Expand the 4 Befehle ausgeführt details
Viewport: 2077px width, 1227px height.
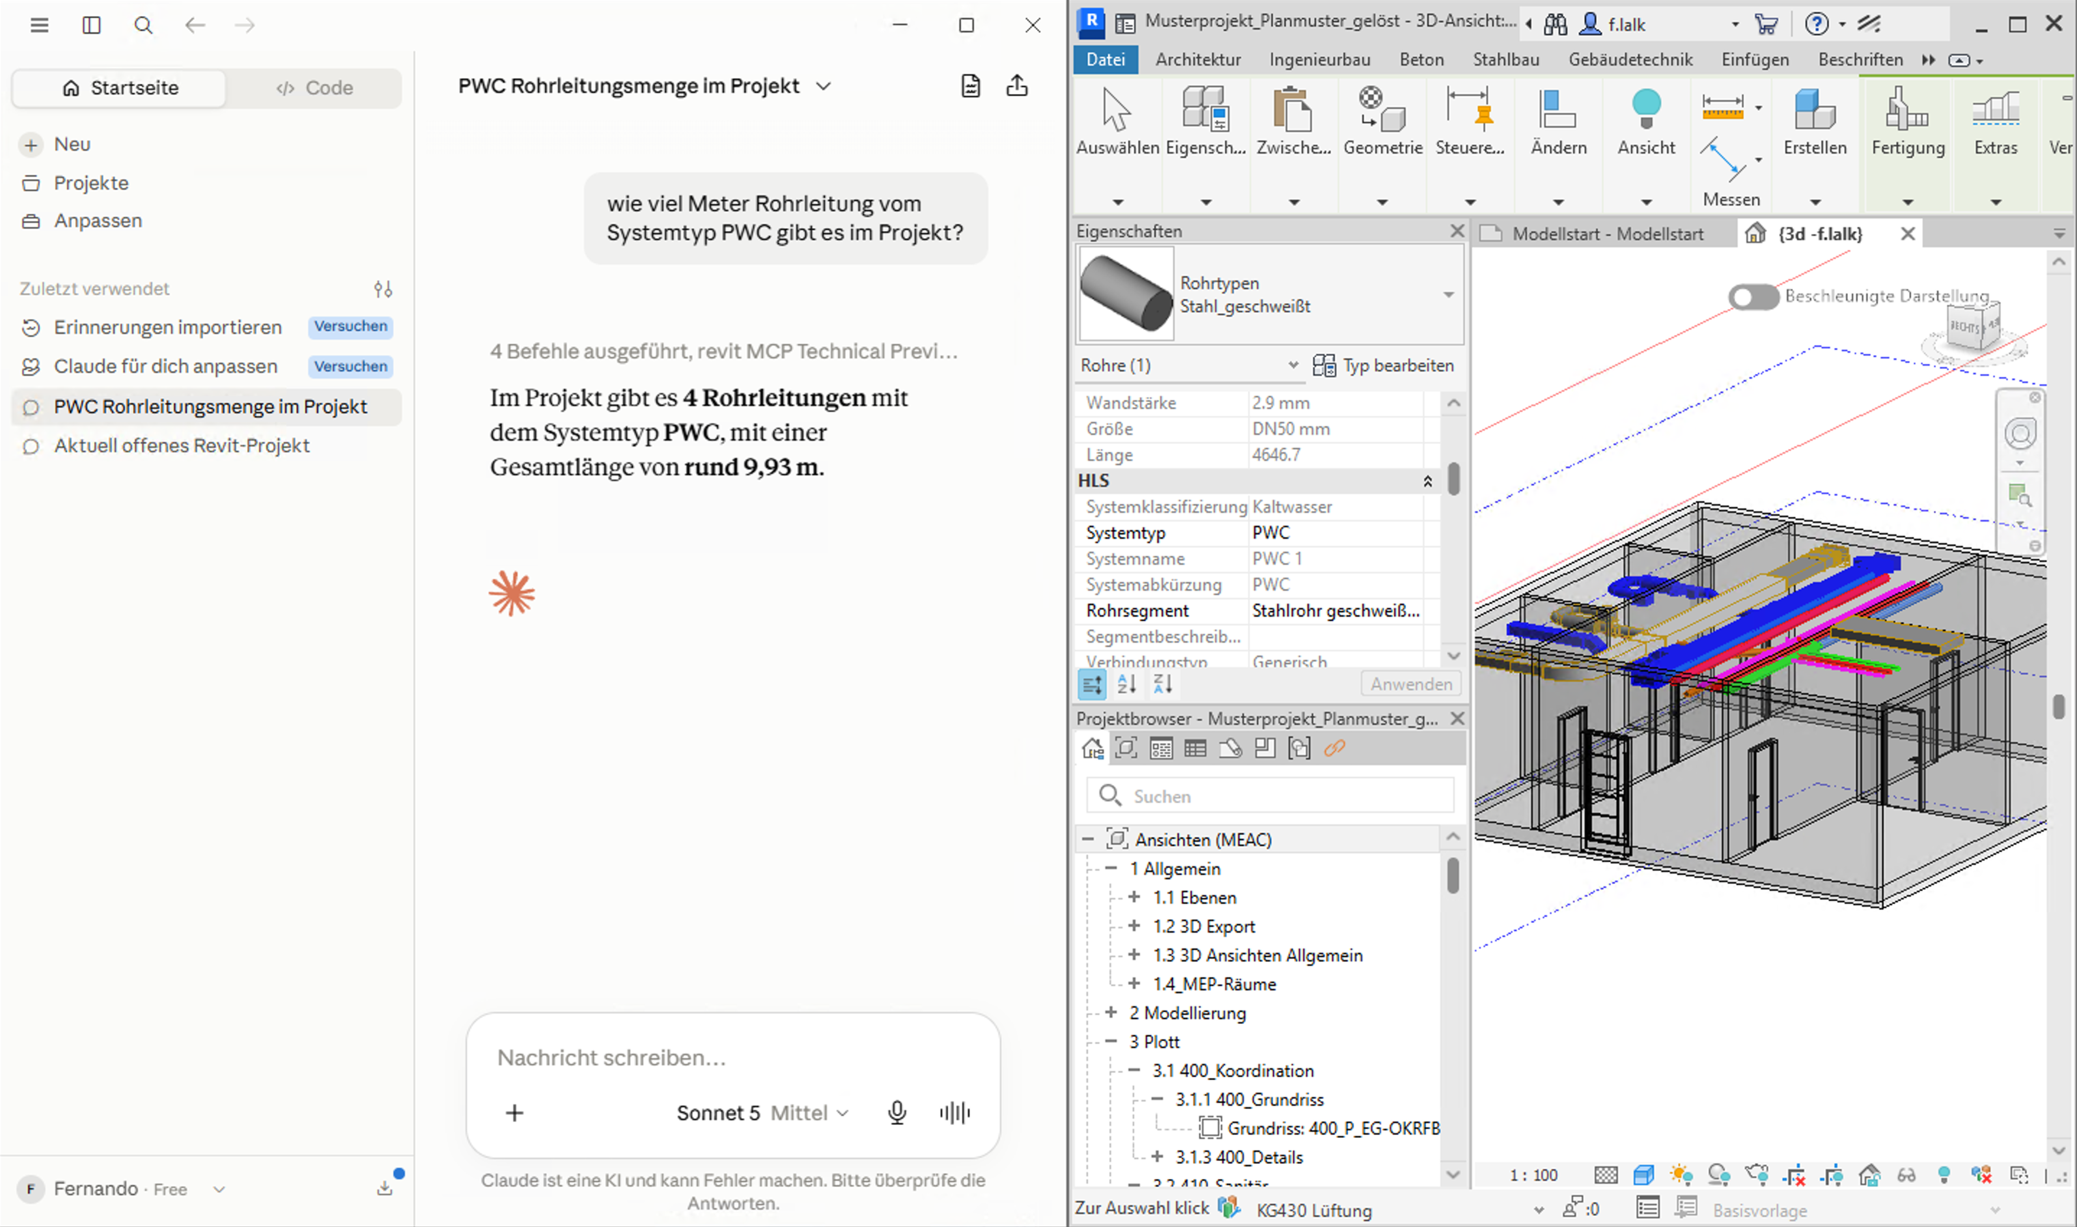(724, 351)
